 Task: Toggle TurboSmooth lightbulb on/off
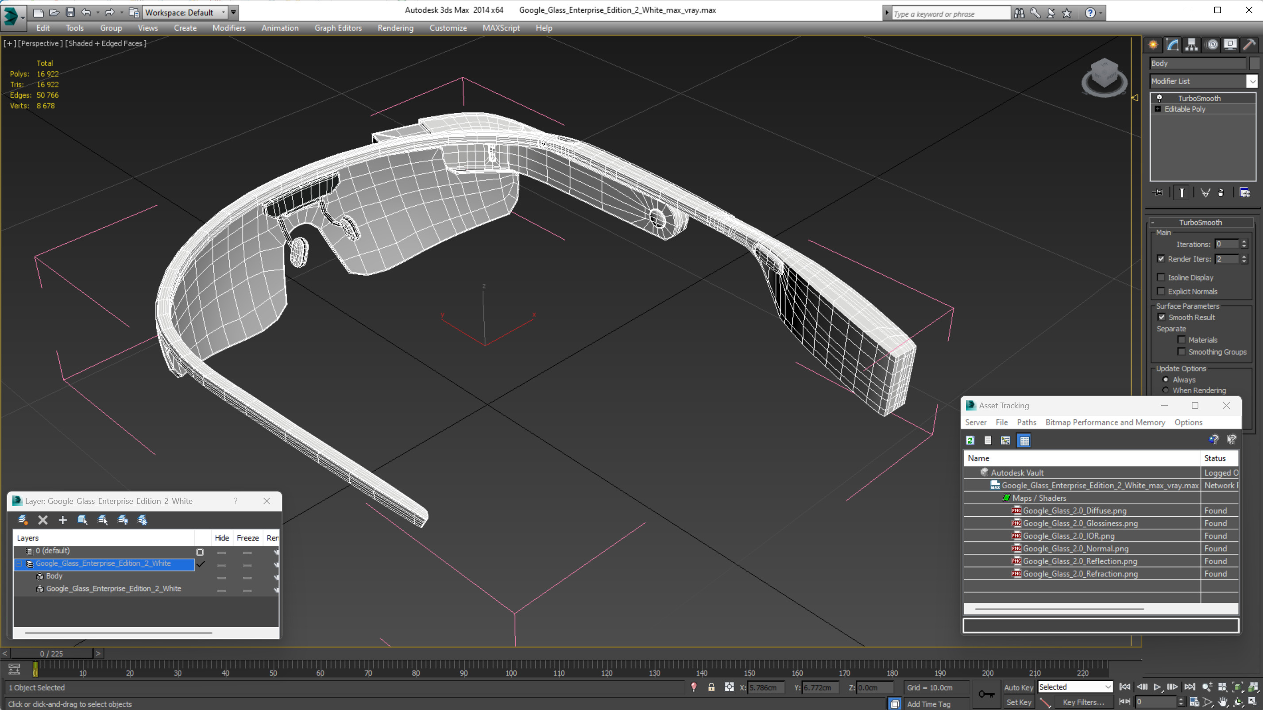point(1159,98)
